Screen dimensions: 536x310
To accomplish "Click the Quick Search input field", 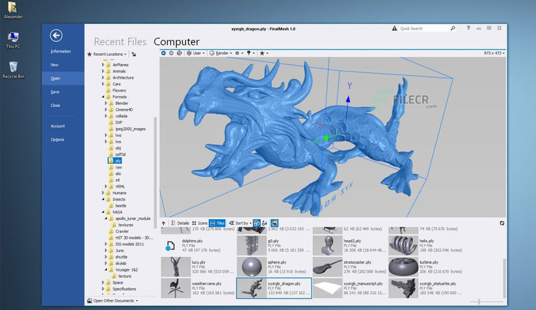I will pos(424,29).
